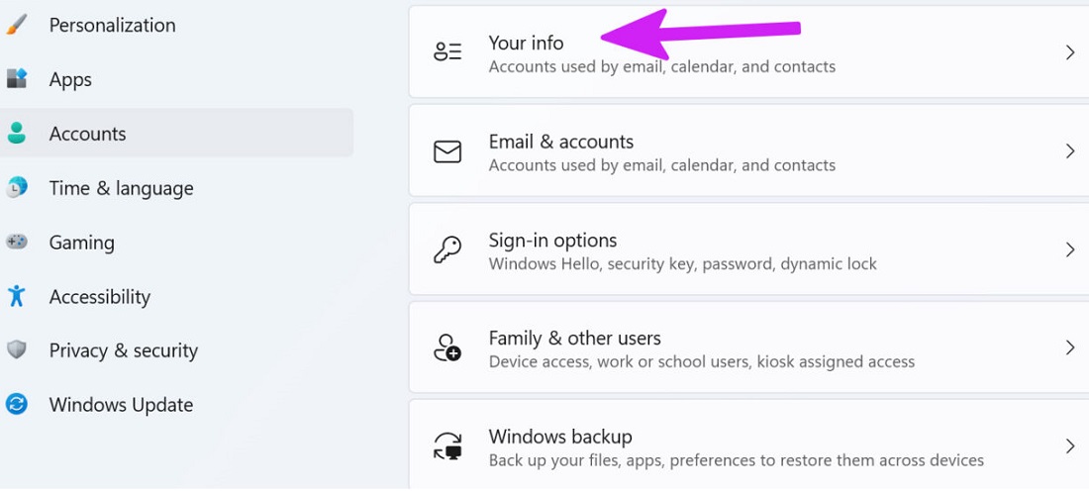Click the Accounts person icon in sidebar
The height and width of the screenshot is (495, 1089).
[x=16, y=134]
